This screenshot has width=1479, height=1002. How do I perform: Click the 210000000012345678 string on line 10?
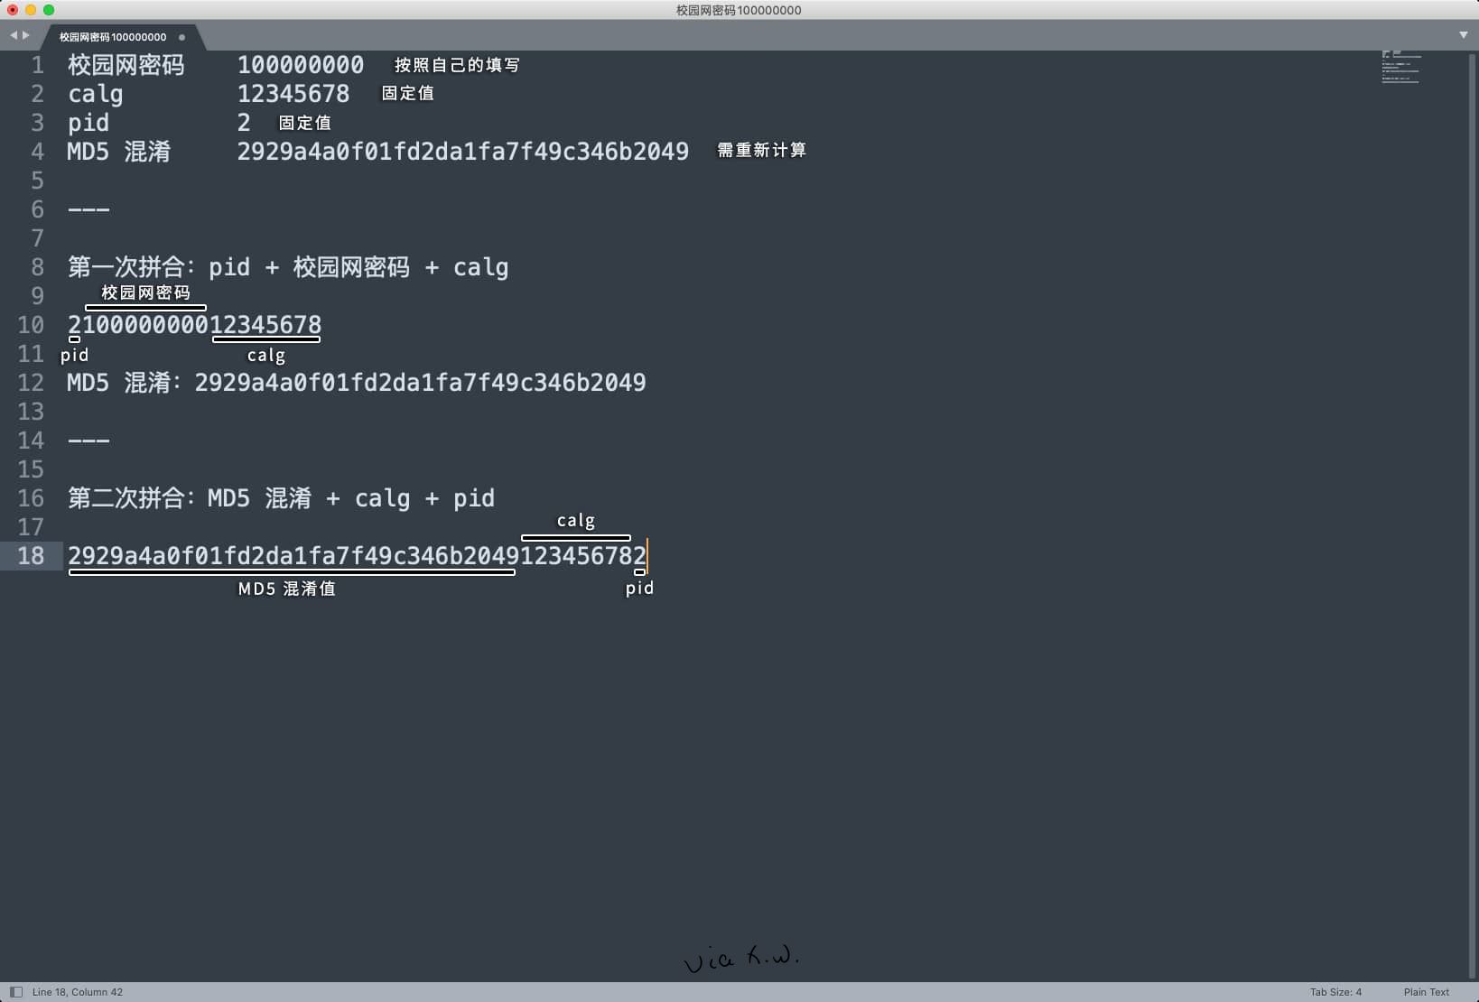click(x=194, y=325)
